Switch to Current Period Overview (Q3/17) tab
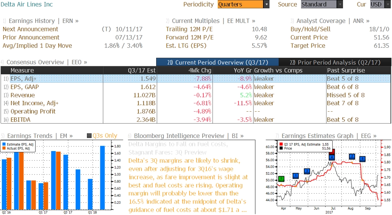The width and height of the screenshot is (392, 215). 217,62
